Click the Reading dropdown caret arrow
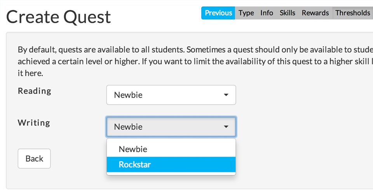 [226, 95]
